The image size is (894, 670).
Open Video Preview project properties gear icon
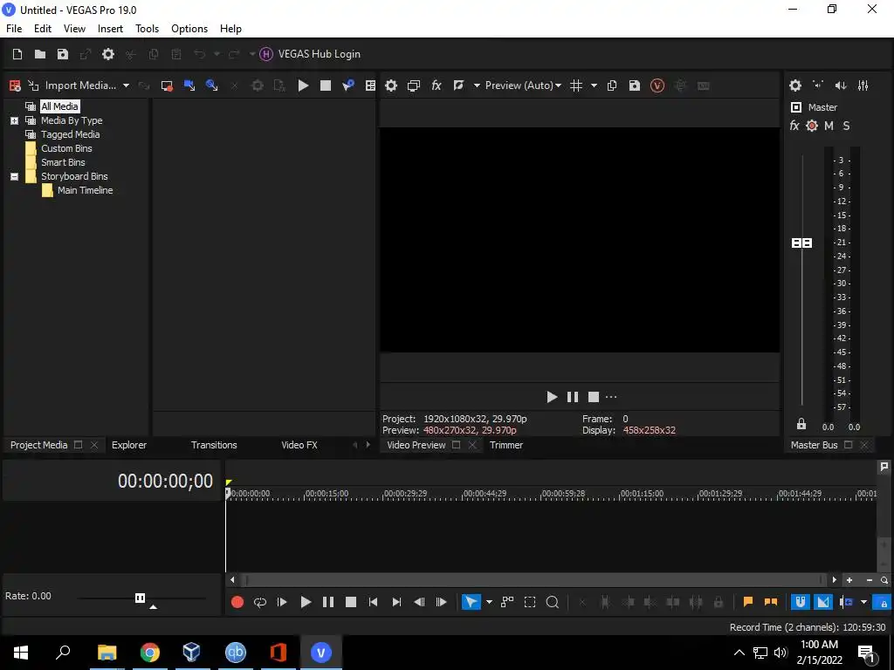[391, 85]
